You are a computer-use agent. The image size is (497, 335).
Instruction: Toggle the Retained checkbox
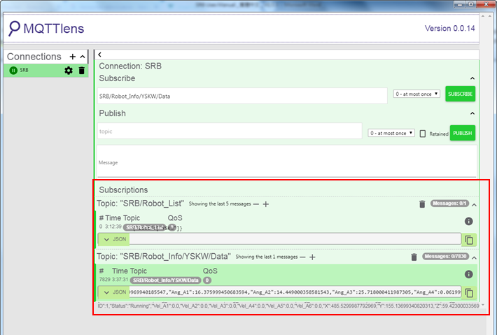(x=423, y=134)
